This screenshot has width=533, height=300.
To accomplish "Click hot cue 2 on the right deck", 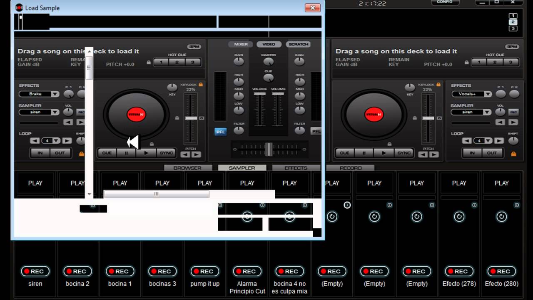I will 495,62.
